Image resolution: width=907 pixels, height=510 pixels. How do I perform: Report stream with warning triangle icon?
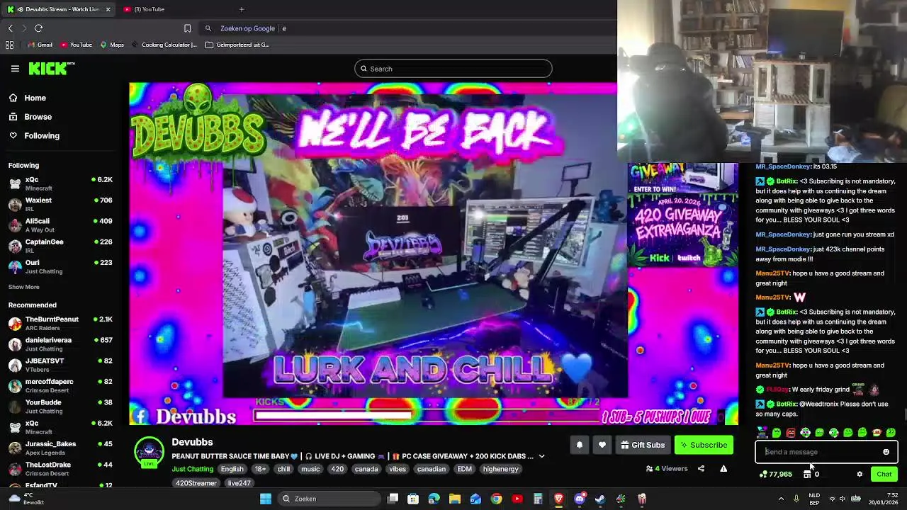[723, 468]
